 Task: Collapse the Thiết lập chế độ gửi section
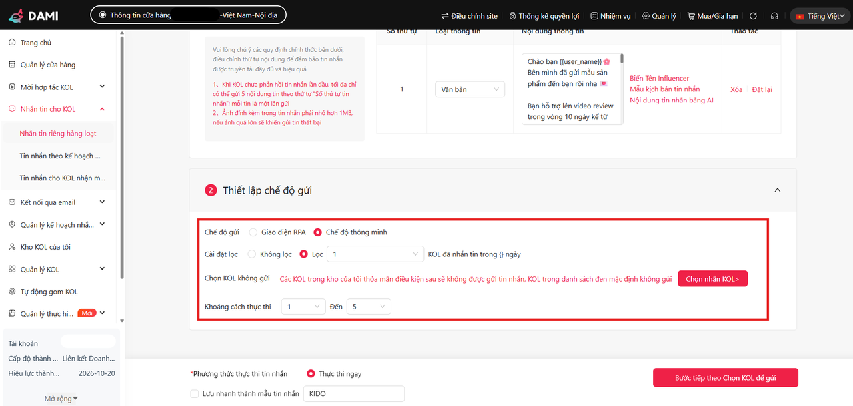777,190
